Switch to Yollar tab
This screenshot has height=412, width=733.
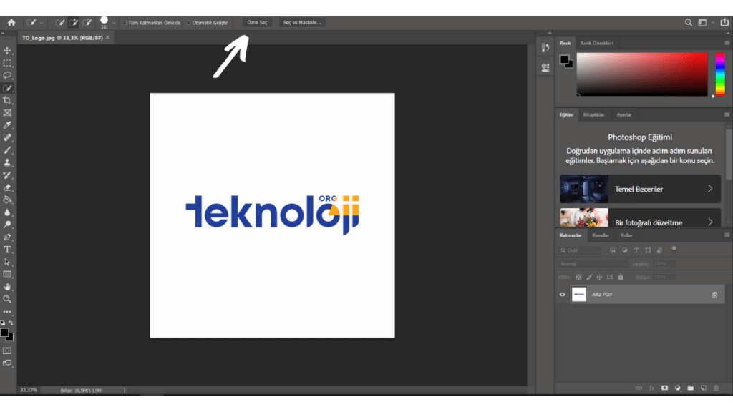coord(626,235)
